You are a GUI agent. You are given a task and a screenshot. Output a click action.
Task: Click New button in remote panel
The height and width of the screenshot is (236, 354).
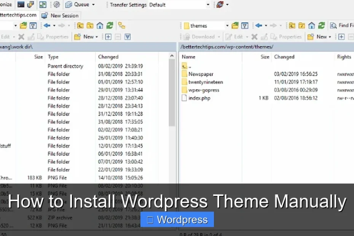317,37
